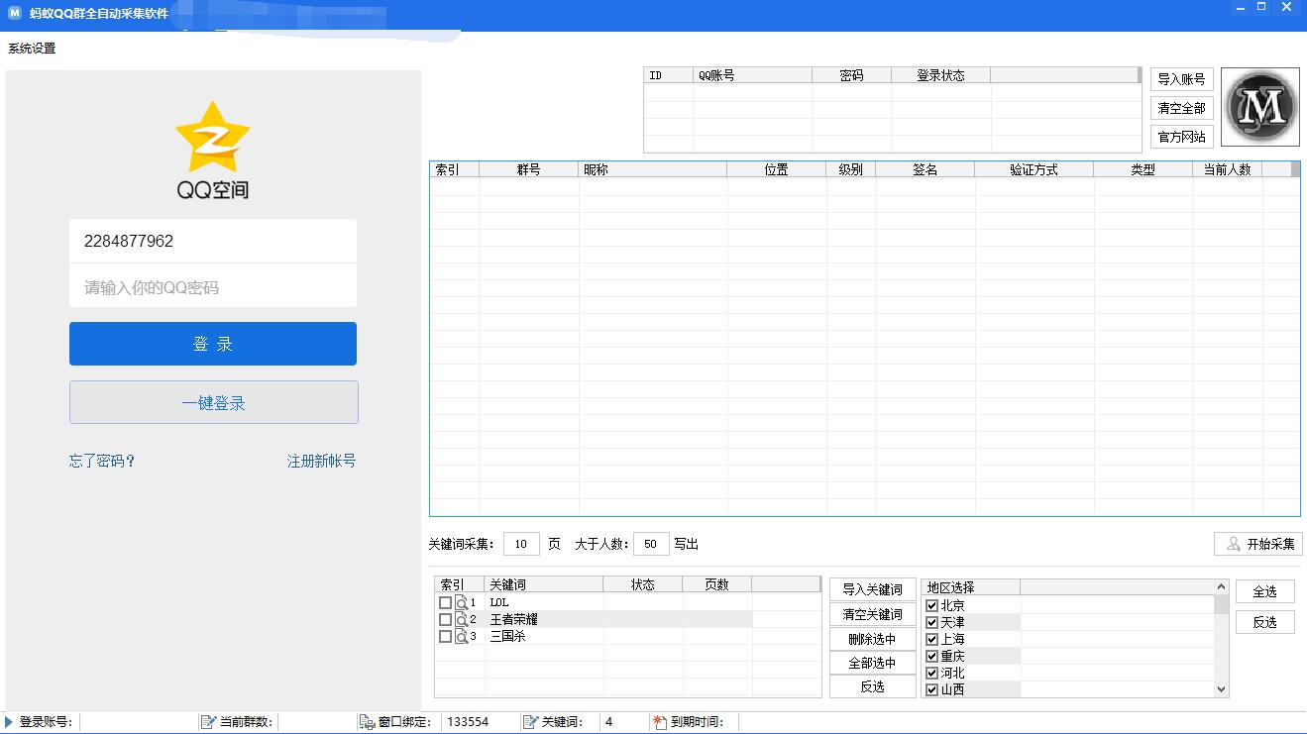Screen dimensions: 1307x734
Task: Tick the checkbox for keyword 王者荣耀
Action: click(x=445, y=619)
